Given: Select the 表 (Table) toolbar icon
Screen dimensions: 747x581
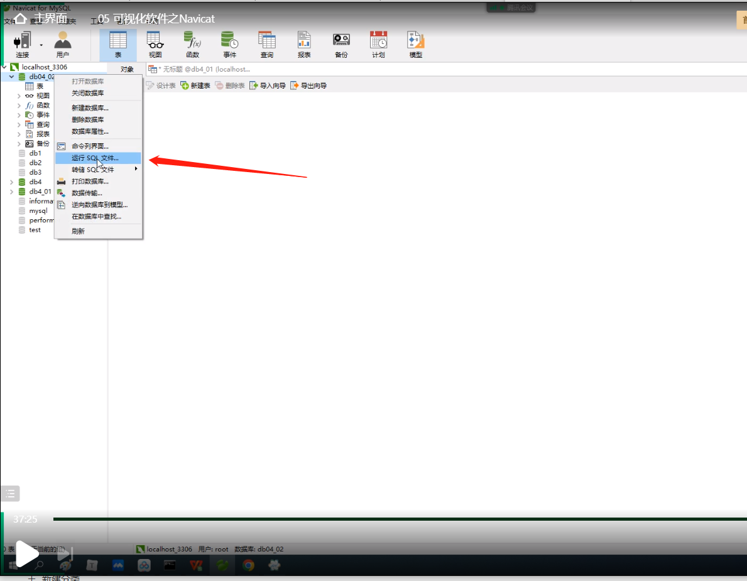Looking at the screenshot, I should point(117,45).
